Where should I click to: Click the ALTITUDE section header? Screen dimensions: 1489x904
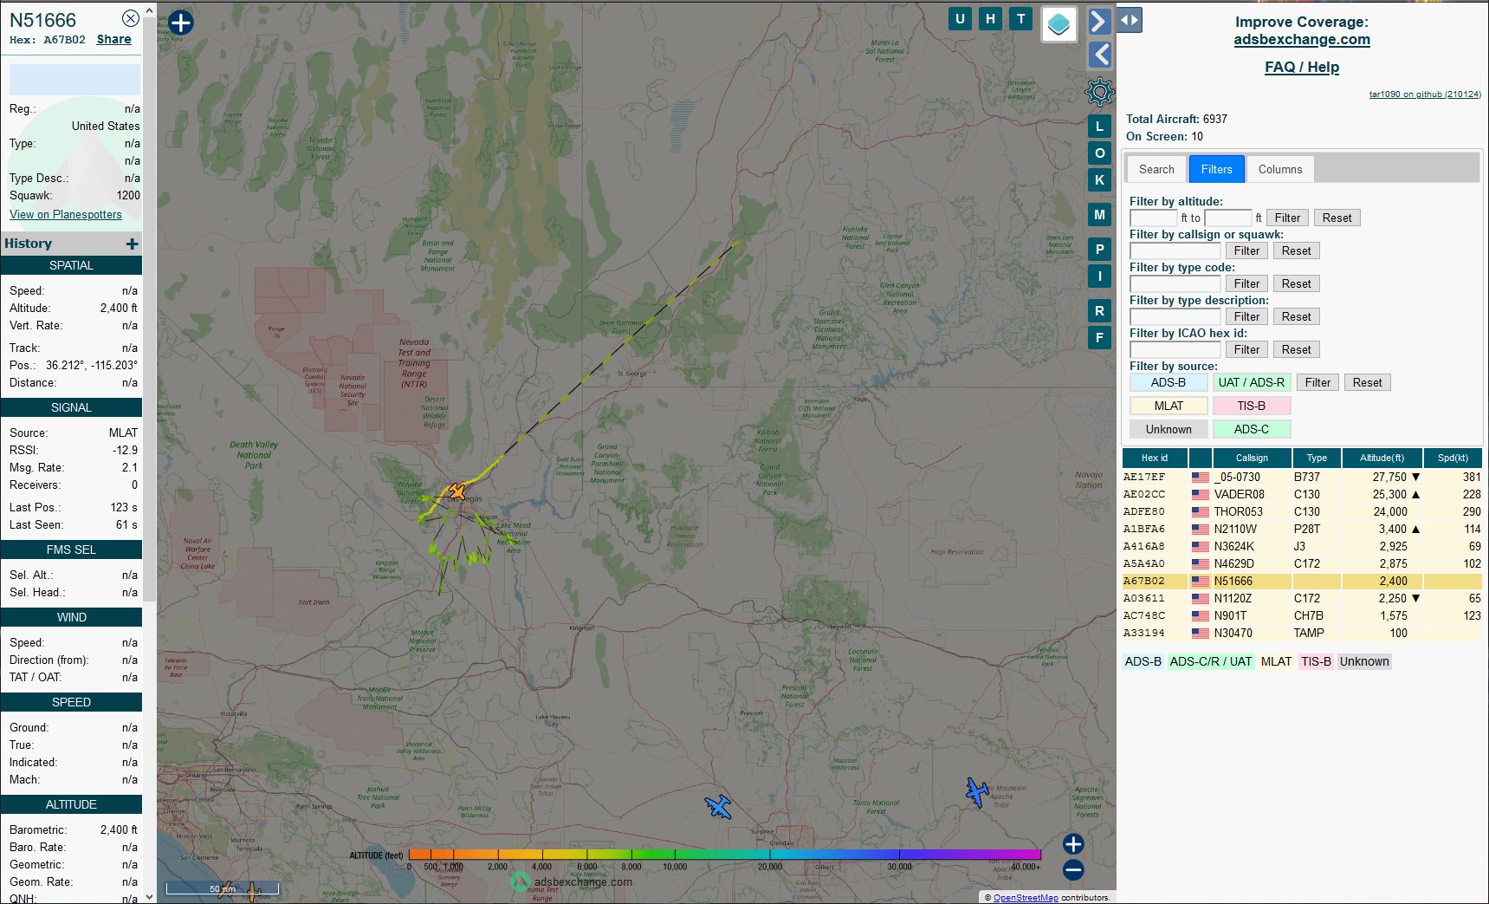coord(71,804)
